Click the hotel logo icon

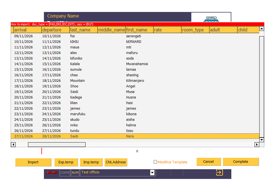click(211, 19)
